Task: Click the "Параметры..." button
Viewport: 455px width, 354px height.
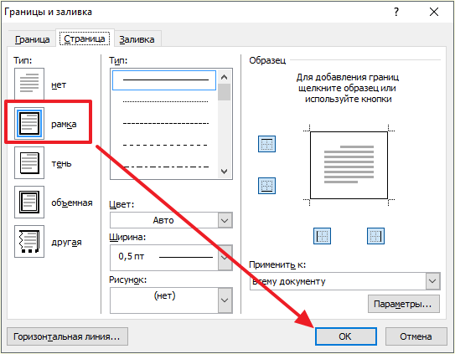Action: (x=404, y=304)
